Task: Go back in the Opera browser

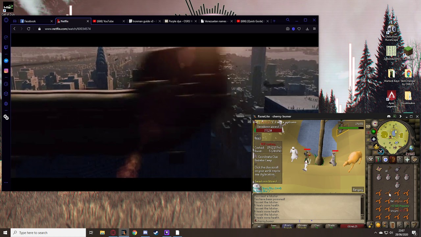Action: click(x=14, y=29)
